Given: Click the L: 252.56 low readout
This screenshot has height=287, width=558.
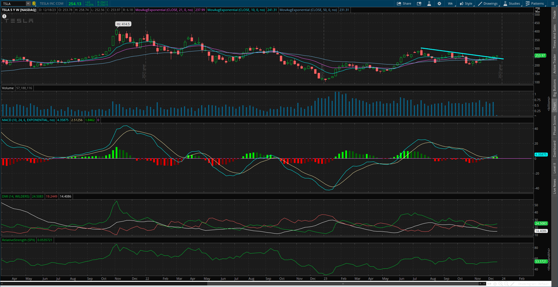Looking at the screenshot, I should pyautogui.click(x=97, y=9).
